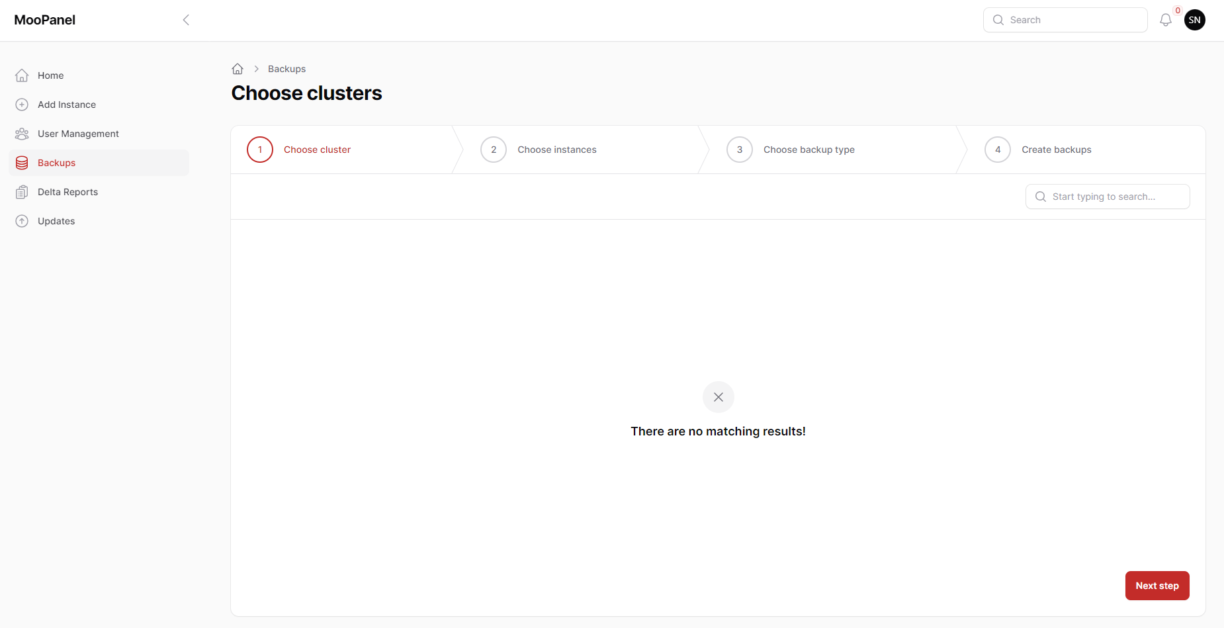Select Backups in the sidebar
1224x628 pixels.
99,163
